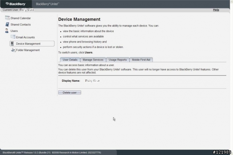Viewport: 233px width, 155px height.
Task: Click the Shared Contacts book icon
Action: (x=7, y=24)
